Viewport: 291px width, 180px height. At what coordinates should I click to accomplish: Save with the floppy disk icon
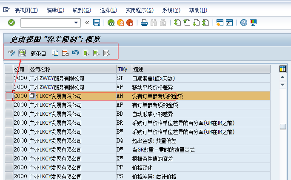tap(97, 23)
